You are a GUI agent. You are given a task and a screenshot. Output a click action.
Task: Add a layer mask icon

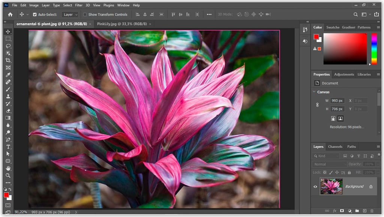click(342, 211)
